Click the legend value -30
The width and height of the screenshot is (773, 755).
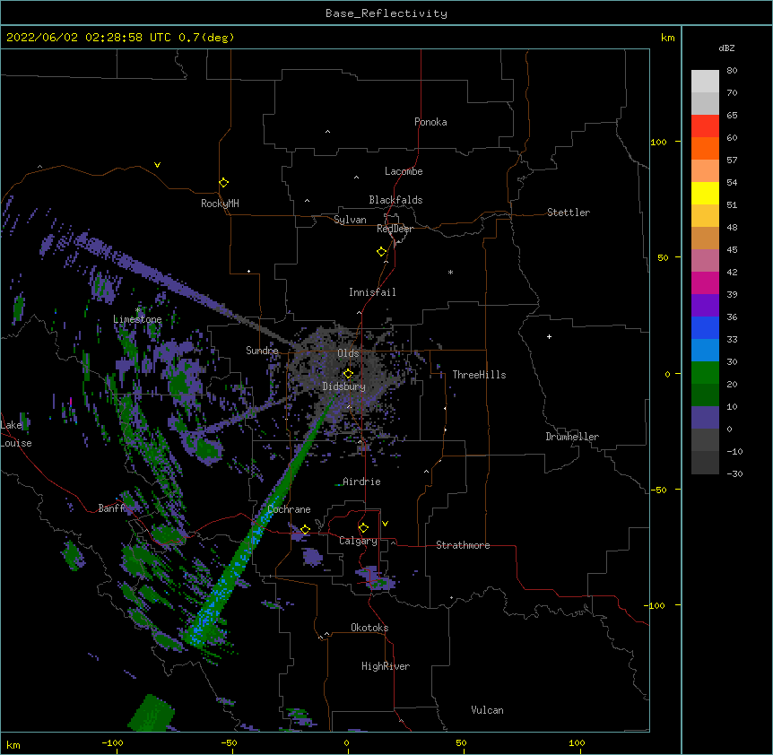[734, 473]
